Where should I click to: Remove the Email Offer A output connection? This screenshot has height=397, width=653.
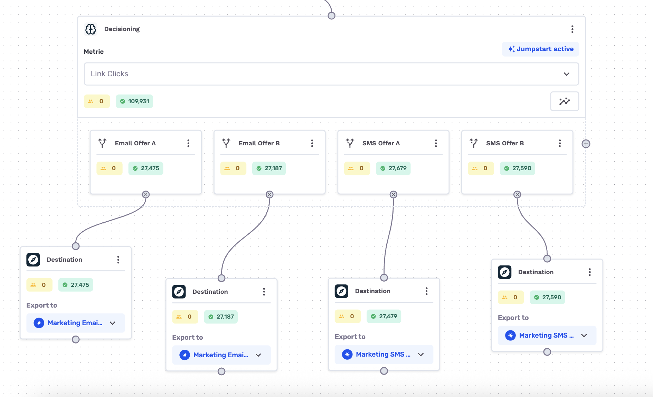pyautogui.click(x=146, y=194)
